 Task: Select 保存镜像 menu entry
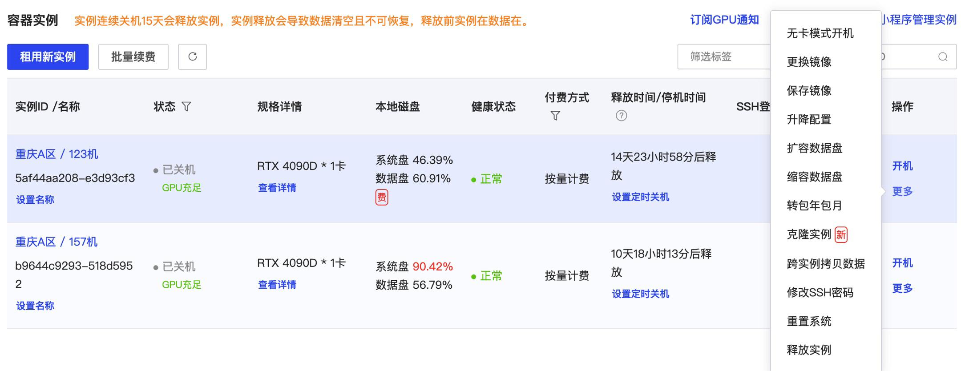(x=808, y=91)
